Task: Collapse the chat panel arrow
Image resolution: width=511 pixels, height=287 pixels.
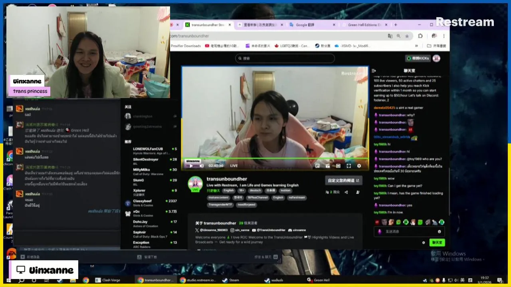Action: [x=374, y=71]
